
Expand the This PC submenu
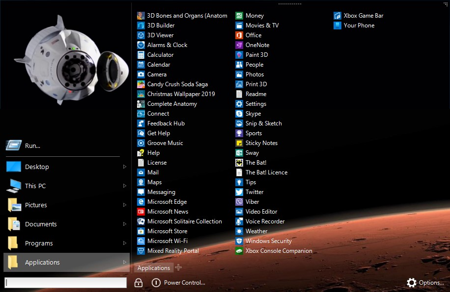(x=124, y=186)
